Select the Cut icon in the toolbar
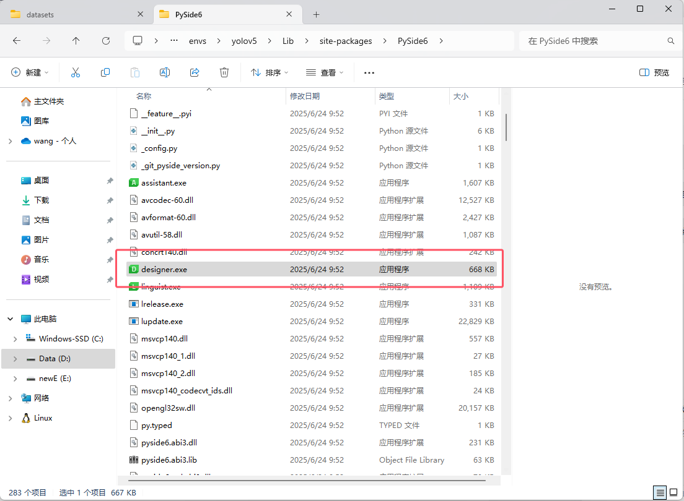Screen dimensions: 684x501 [76, 72]
